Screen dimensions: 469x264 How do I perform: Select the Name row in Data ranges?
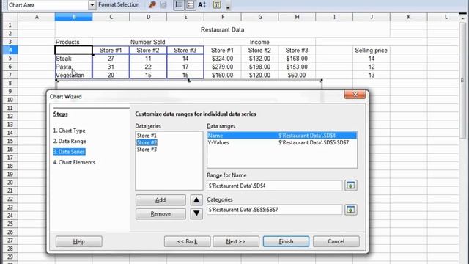[x=282, y=136]
